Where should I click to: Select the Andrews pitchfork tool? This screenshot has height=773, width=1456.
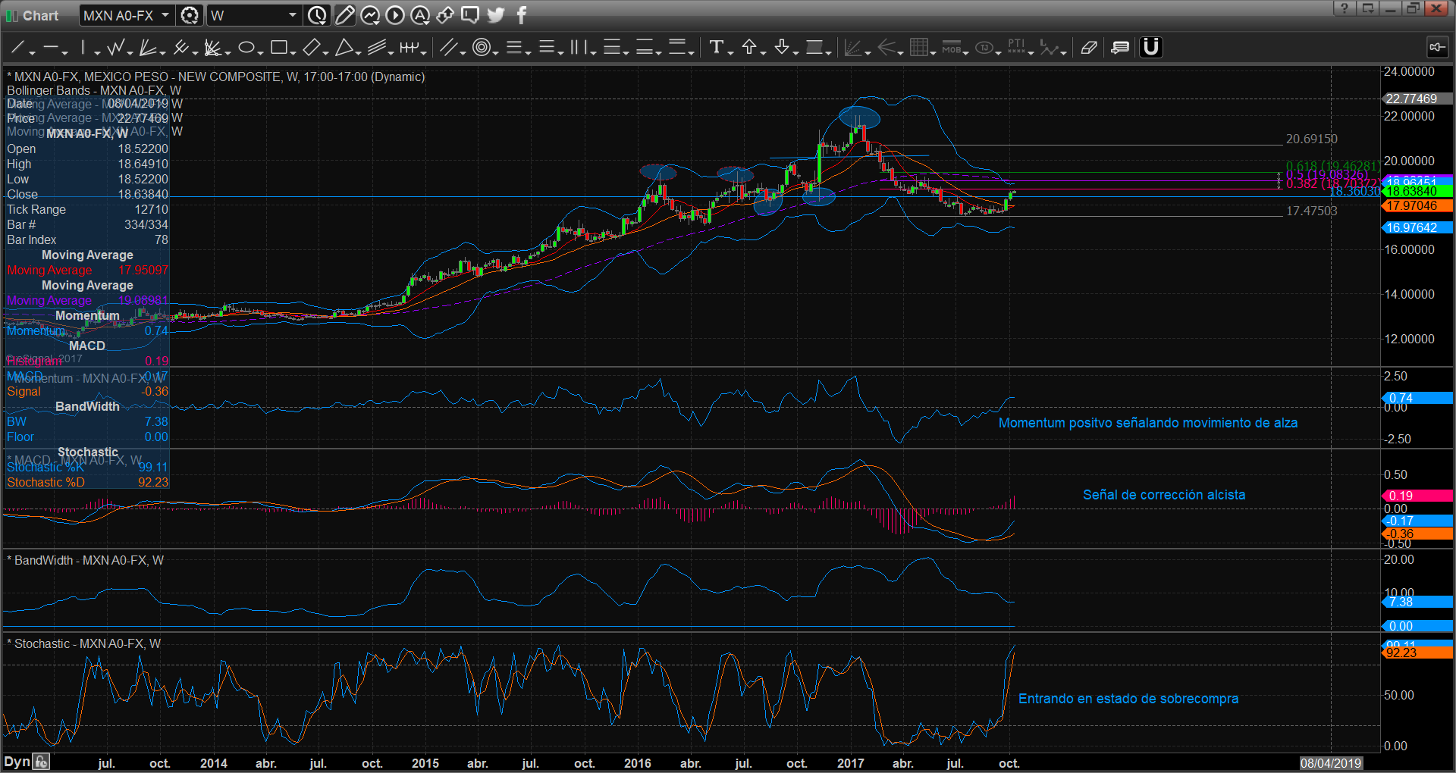[180, 48]
